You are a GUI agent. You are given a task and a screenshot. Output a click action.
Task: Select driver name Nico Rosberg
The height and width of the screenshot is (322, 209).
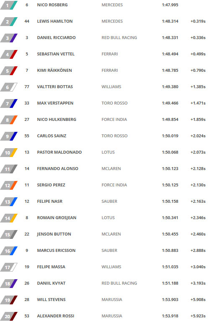pos(52,5)
